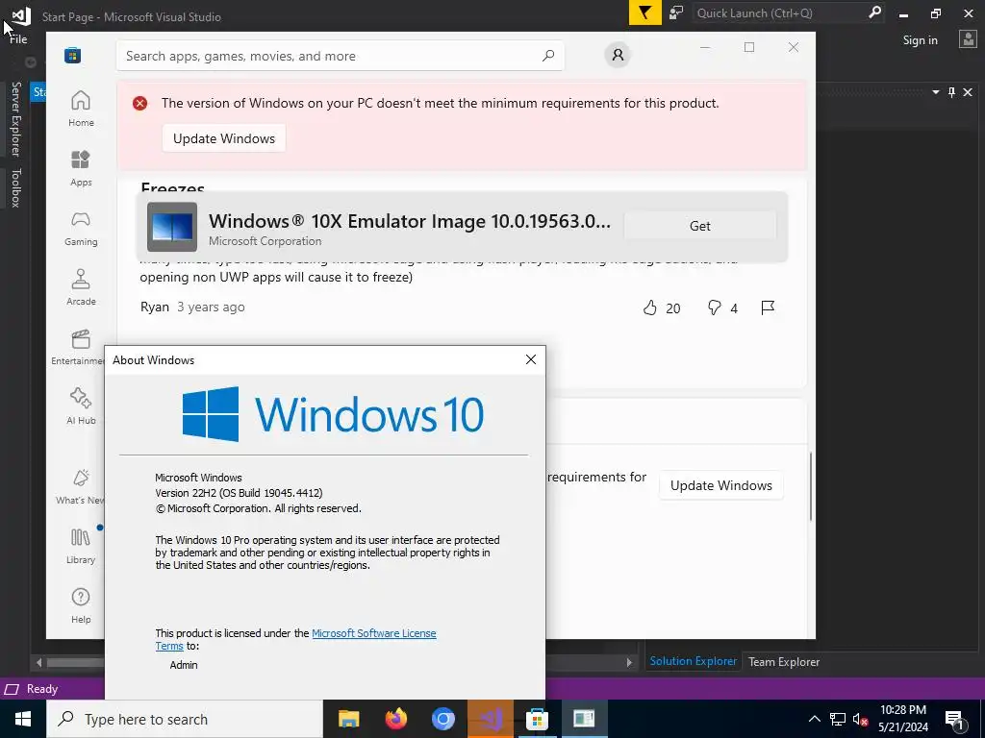Open the Toolbox side tab
Viewport: 985px width, 738px height.
[x=15, y=187]
